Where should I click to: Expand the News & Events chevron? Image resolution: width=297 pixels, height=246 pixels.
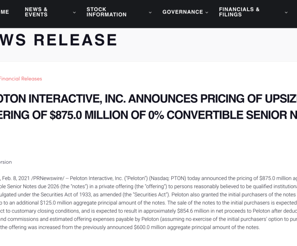click(x=74, y=12)
